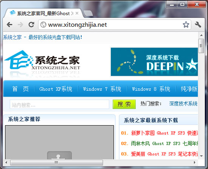Close the 系统之家官网 tab
Viewport: 208px width, 169px height.
coord(77,13)
